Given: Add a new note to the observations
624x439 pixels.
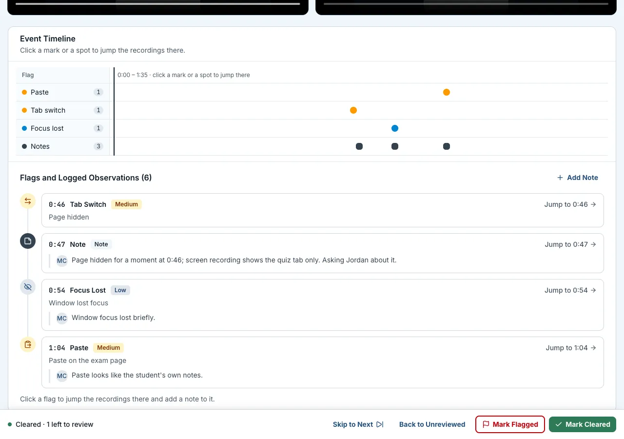Looking at the screenshot, I should pos(578,178).
